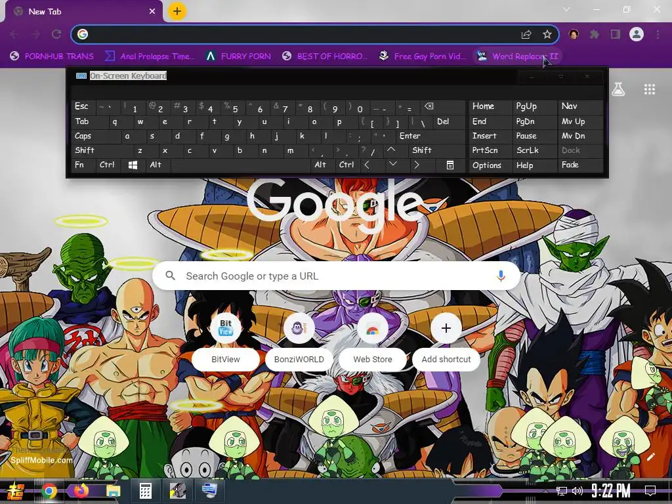The height and width of the screenshot is (504, 672).
Task: Bookmark this tab with the star icon
Action: click(547, 34)
